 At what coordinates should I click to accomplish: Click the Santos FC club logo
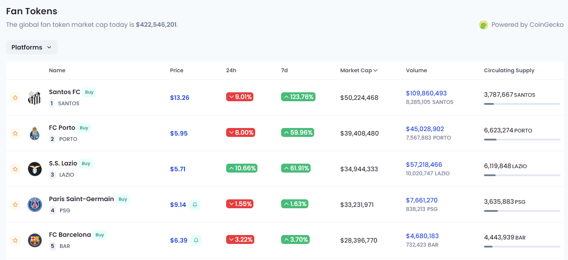point(35,98)
